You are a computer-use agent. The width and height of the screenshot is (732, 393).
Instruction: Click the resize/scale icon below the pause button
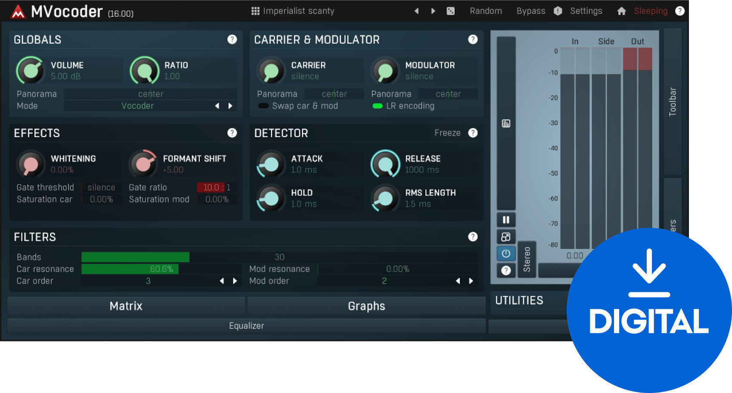tap(506, 236)
